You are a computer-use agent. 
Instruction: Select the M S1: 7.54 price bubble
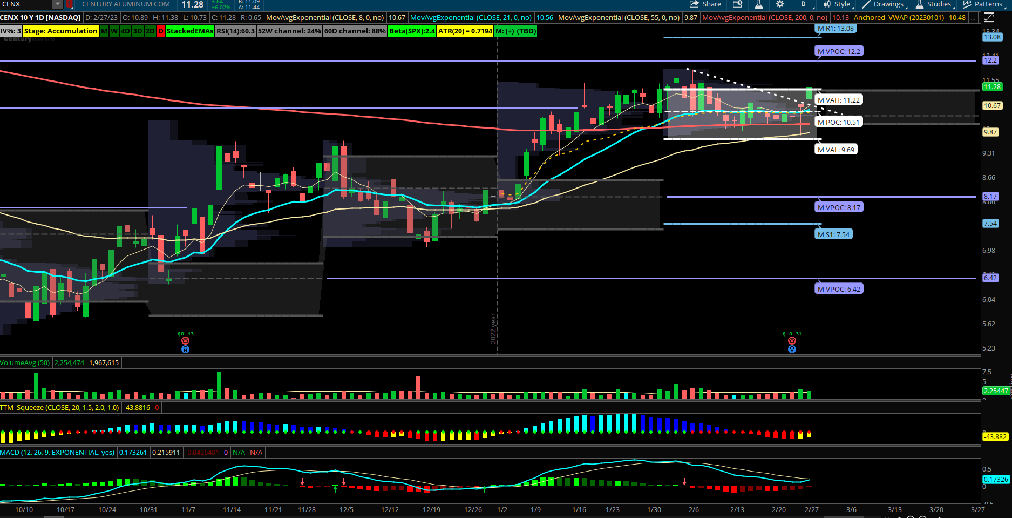pos(834,234)
